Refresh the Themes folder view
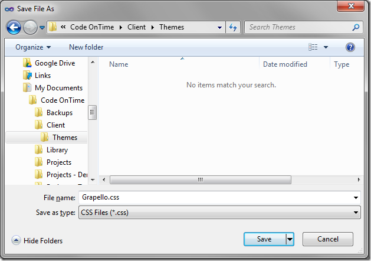The height and width of the screenshot is (261, 371). (233, 28)
